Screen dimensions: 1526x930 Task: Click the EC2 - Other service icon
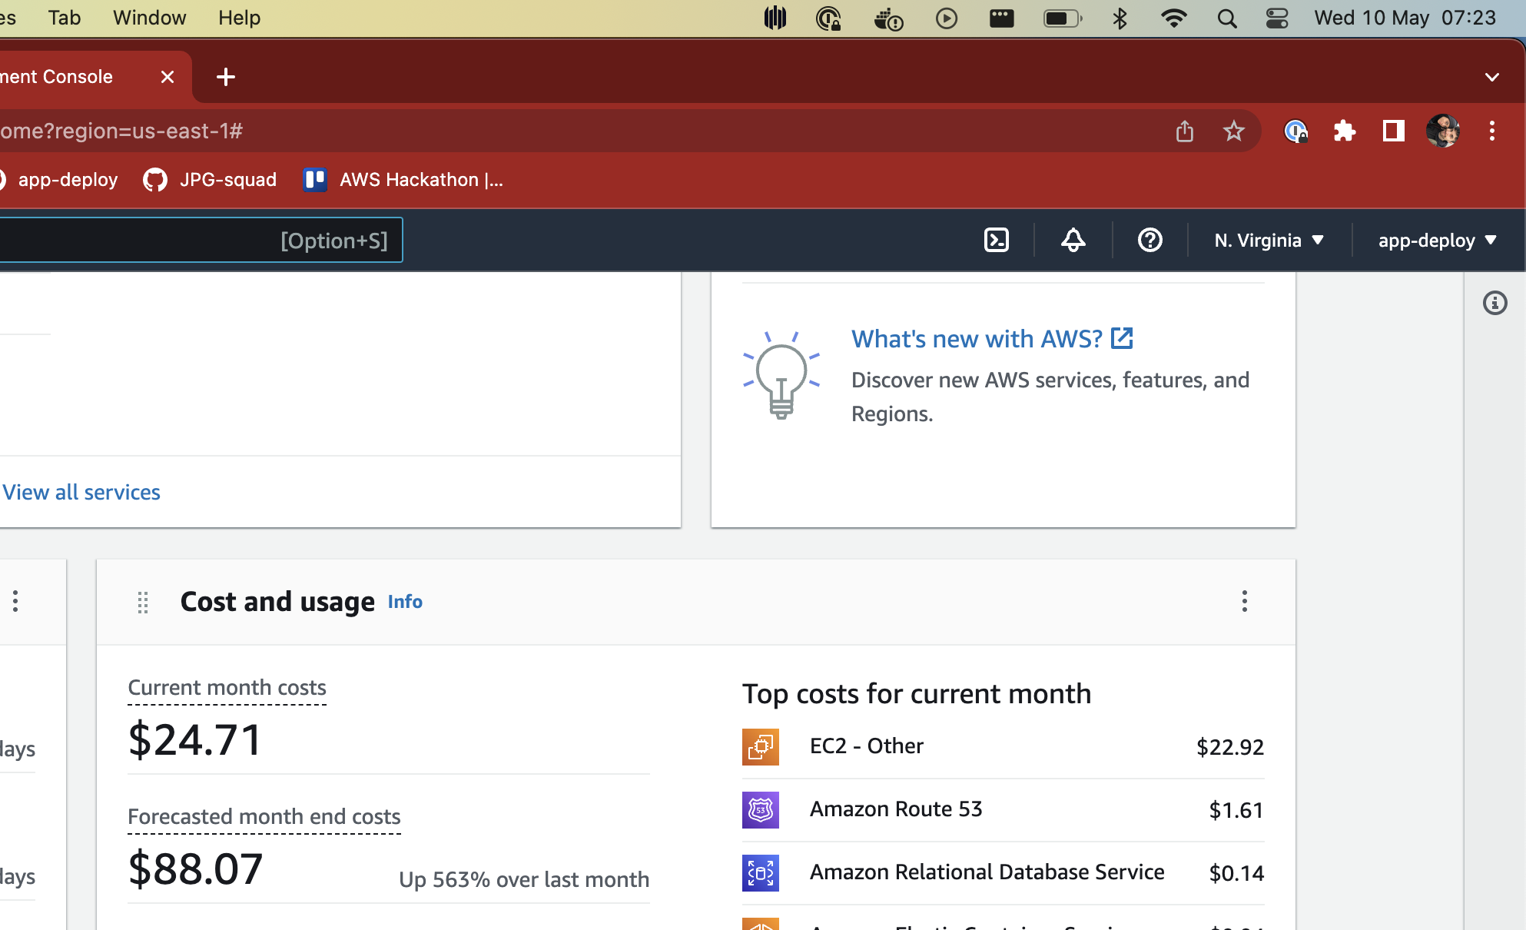pyautogui.click(x=761, y=747)
